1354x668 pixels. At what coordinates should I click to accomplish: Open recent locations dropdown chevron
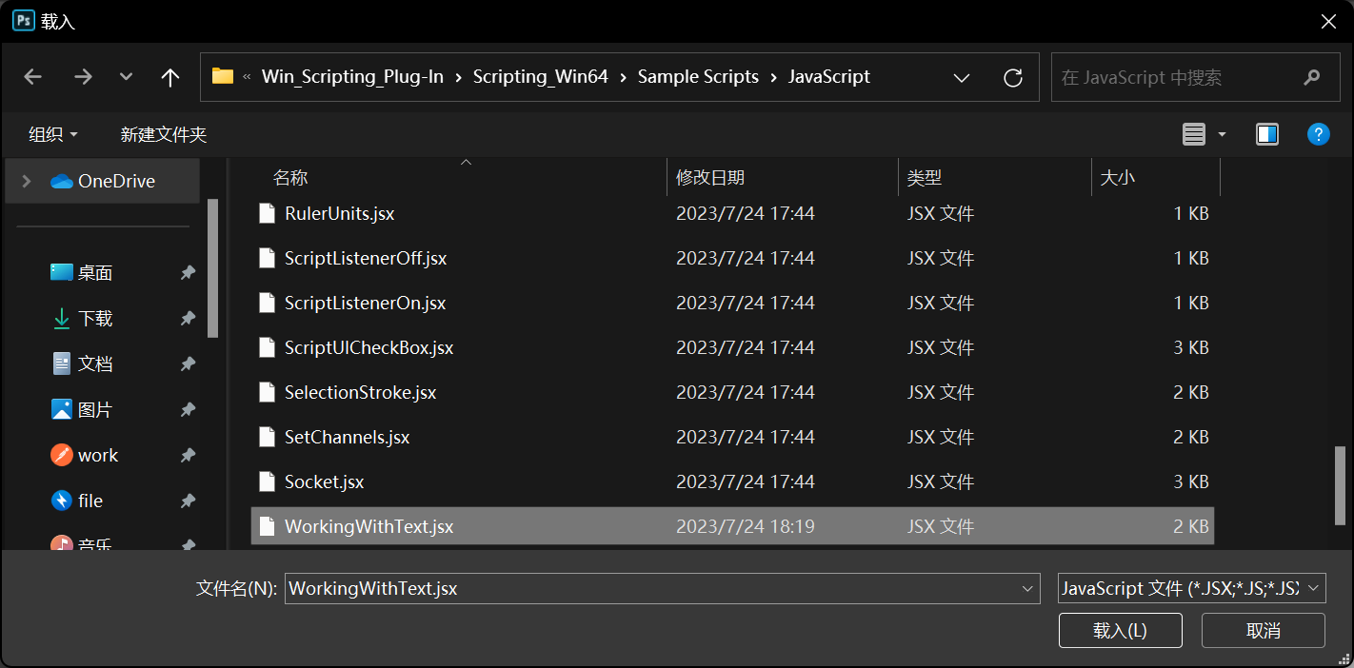(126, 77)
